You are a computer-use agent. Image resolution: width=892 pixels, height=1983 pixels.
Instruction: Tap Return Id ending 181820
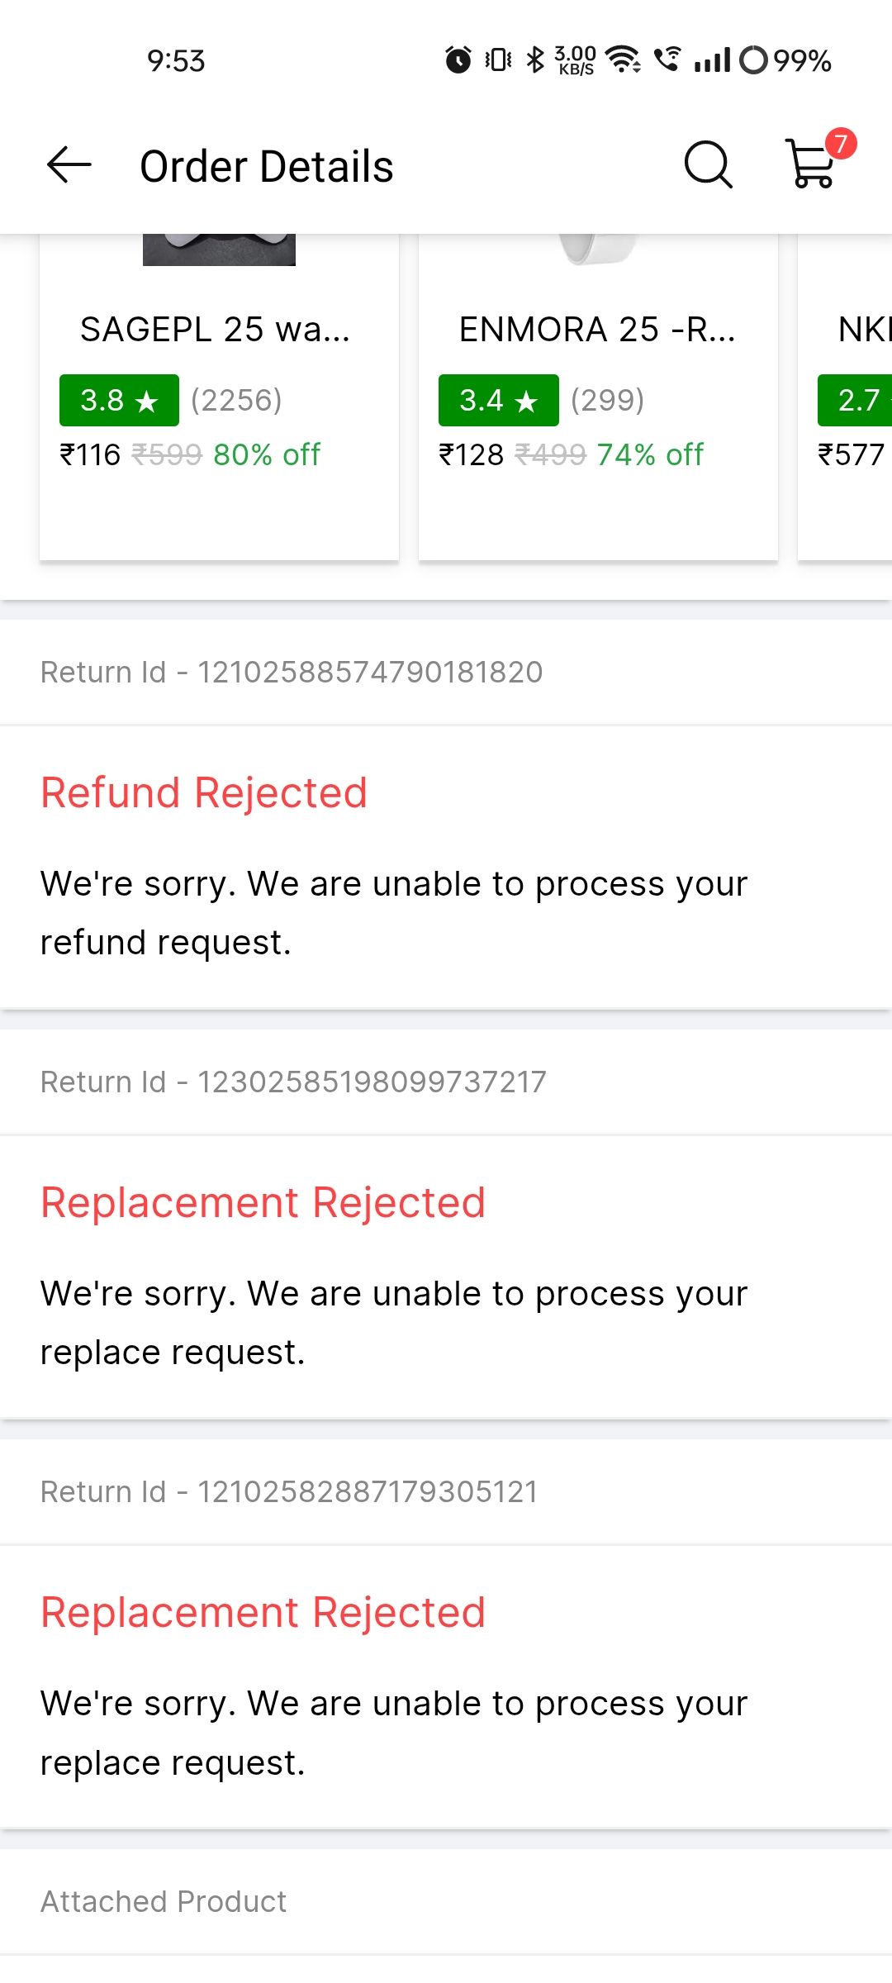[x=292, y=673]
